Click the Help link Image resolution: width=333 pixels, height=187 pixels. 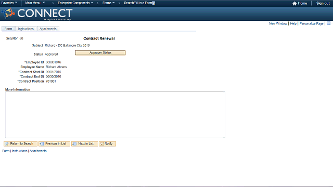293,23
